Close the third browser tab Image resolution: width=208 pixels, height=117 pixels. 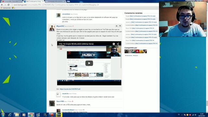pos(65,1)
